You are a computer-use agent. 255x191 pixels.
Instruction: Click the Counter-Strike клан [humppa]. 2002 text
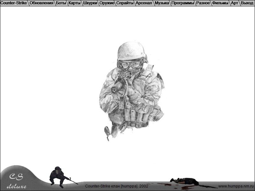click(x=117, y=186)
